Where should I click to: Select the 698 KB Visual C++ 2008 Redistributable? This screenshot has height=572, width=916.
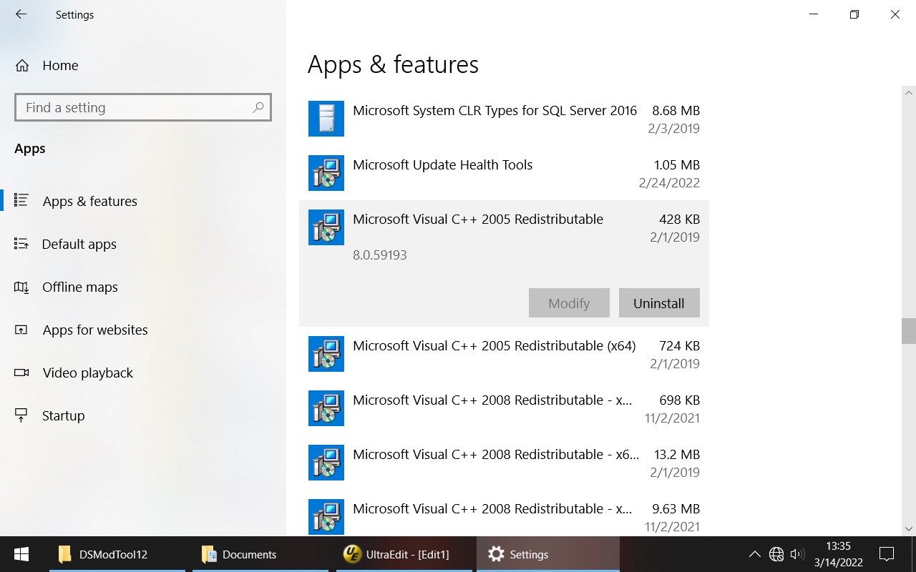[x=504, y=408]
